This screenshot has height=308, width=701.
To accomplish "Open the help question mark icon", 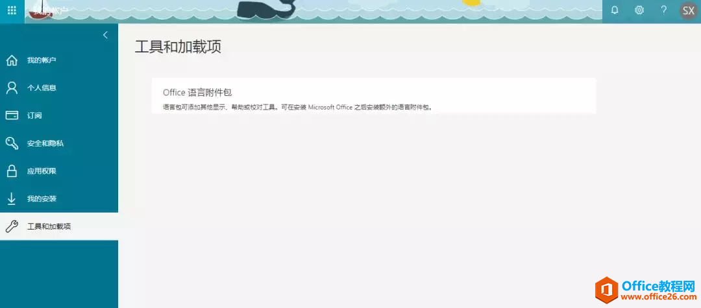I will click(x=664, y=10).
